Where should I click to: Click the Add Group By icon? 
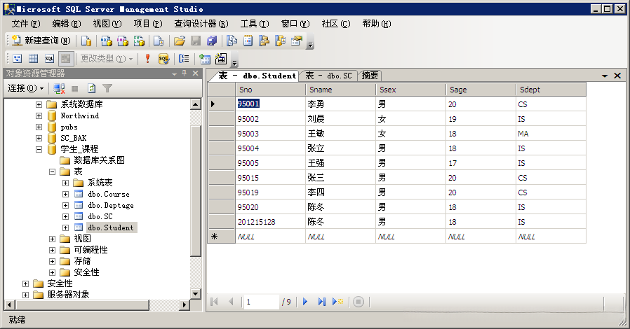[184, 59]
